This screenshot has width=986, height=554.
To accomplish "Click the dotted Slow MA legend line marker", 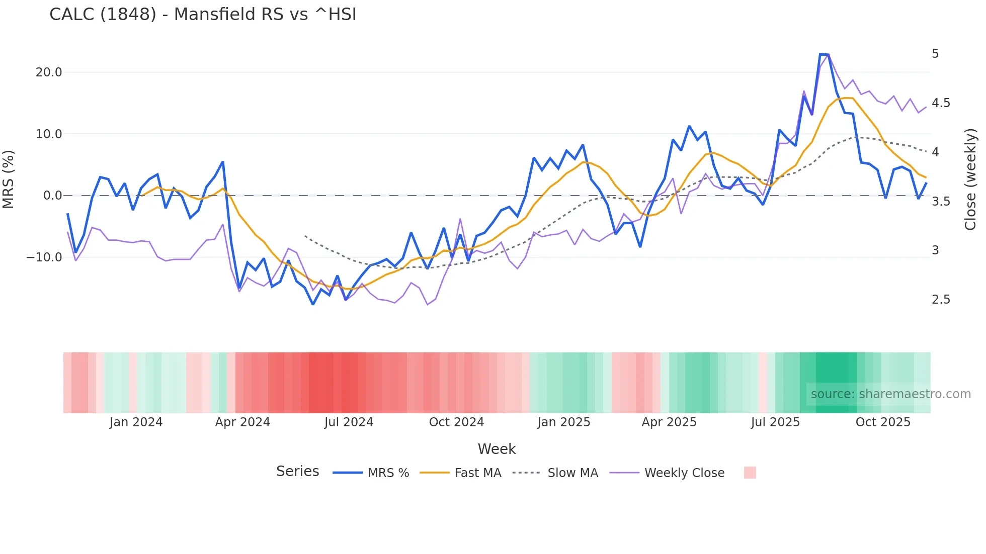I will [x=526, y=473].
